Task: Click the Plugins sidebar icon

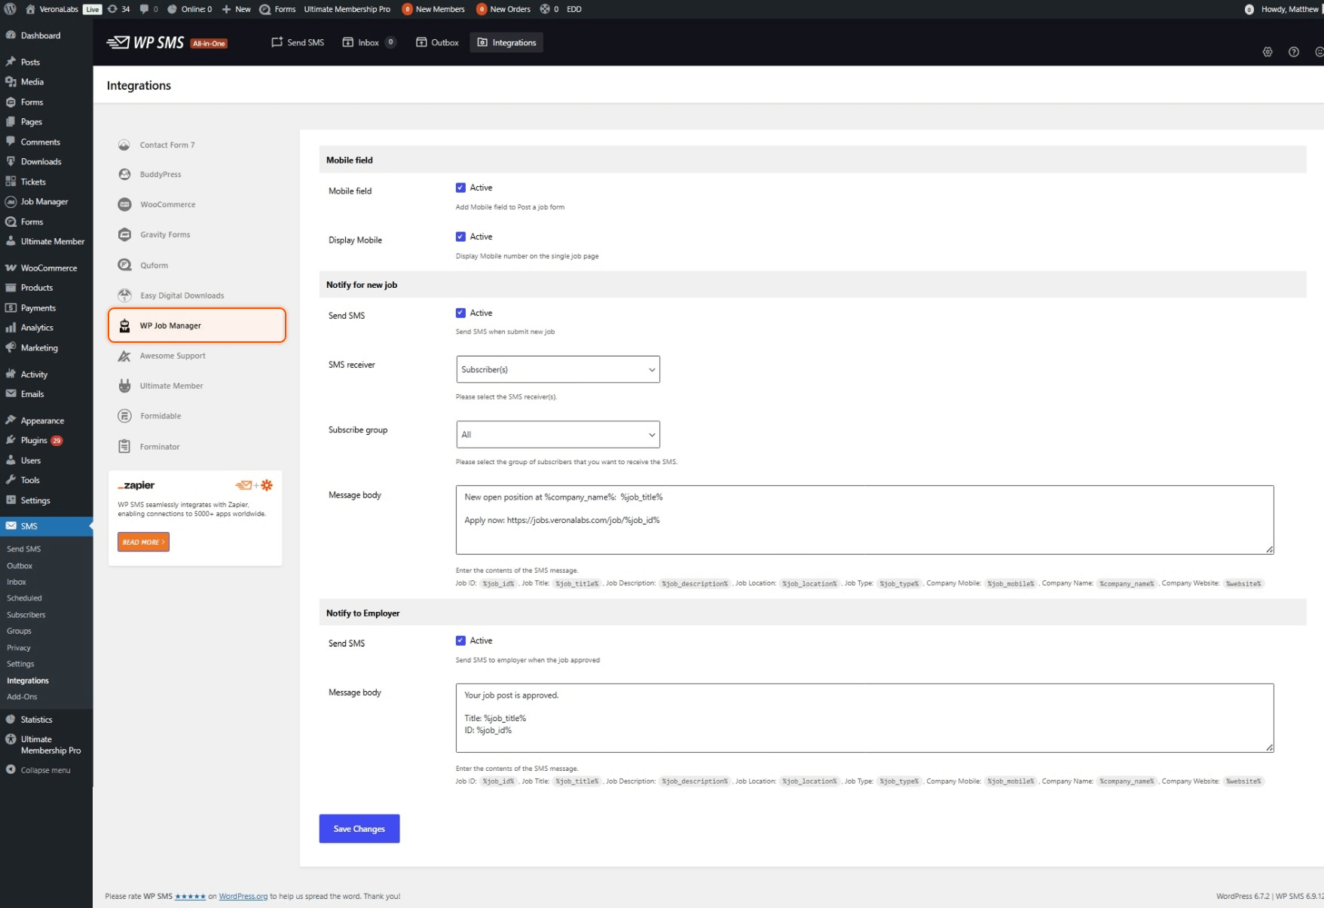Action: coord(11,440)
